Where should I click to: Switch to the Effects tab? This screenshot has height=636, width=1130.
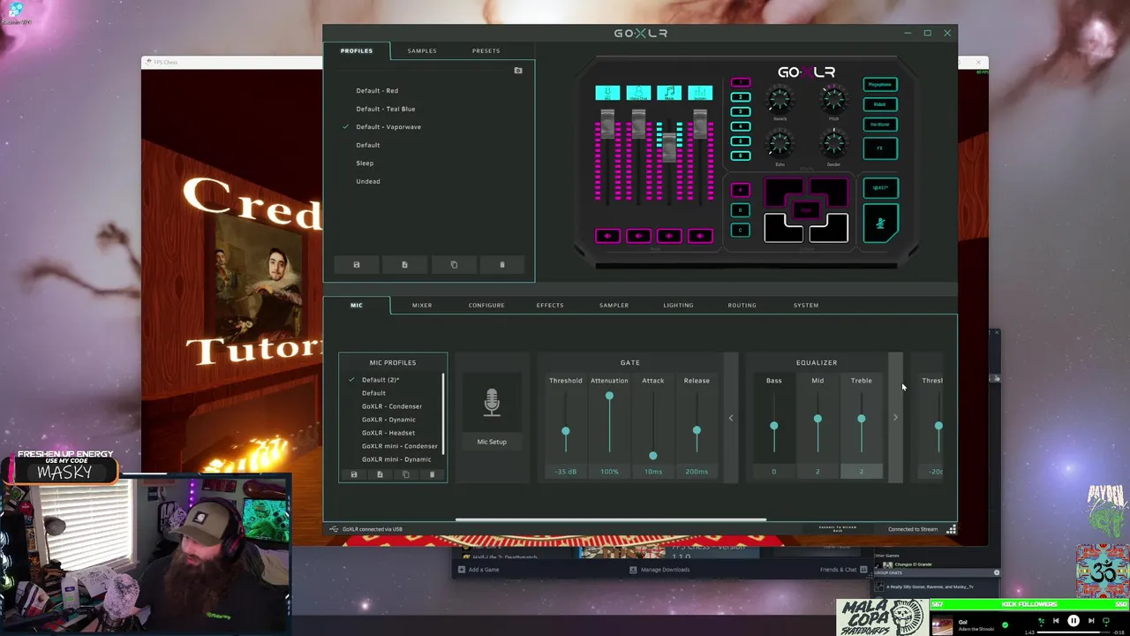[550, 305]
